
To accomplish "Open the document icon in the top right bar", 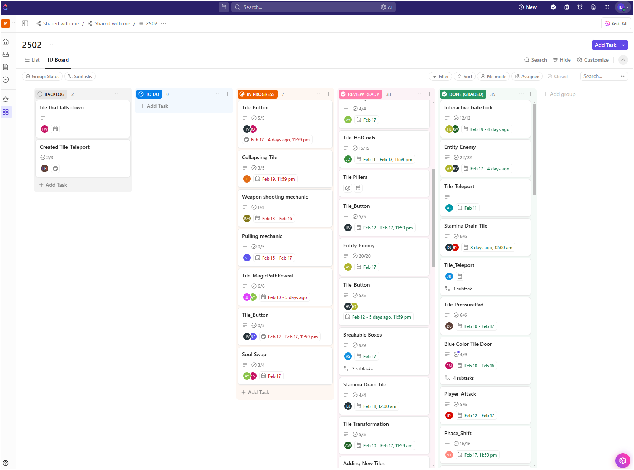I will (593, 7).
